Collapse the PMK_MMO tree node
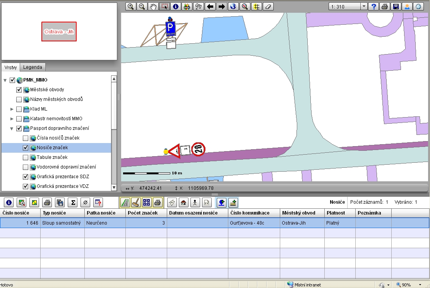Image resolution: width=430 pixels, height=288 pixels. [x=5, y=80]
